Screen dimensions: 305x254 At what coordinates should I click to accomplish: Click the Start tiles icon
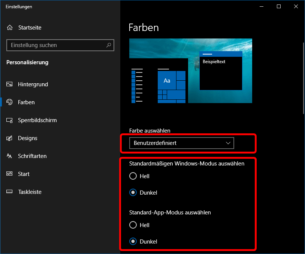(x=10, y=174)
